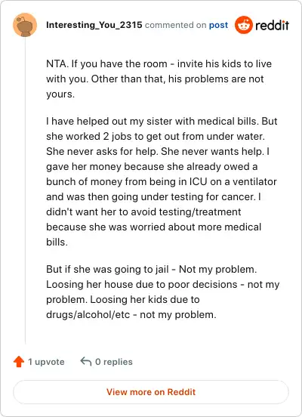Click the reddit wordmark text
302x417 pixels.
pos(272,25)
